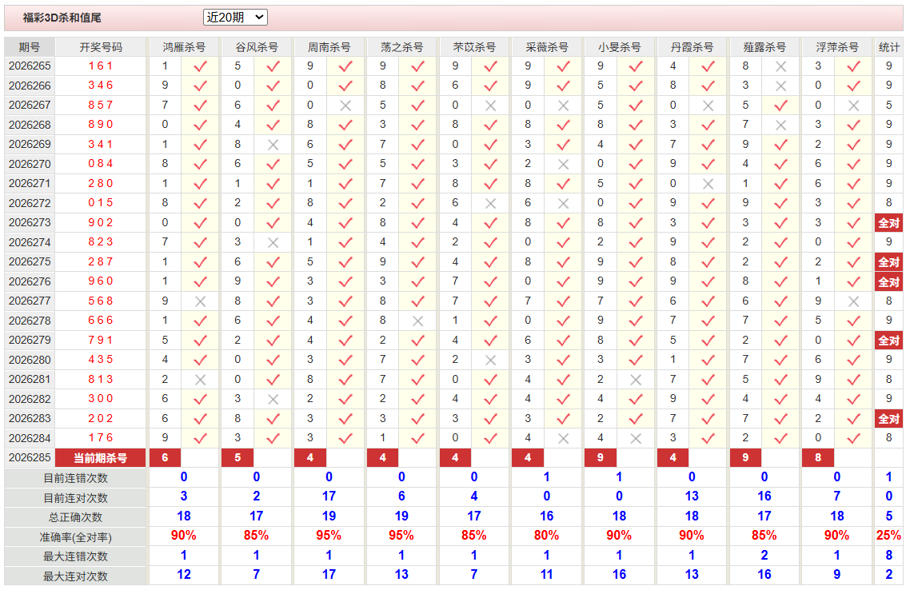Click the X mark for 荡之杀号 in row 2026278
This screenshot has width=910, height=594.
[x=418, y=321]
